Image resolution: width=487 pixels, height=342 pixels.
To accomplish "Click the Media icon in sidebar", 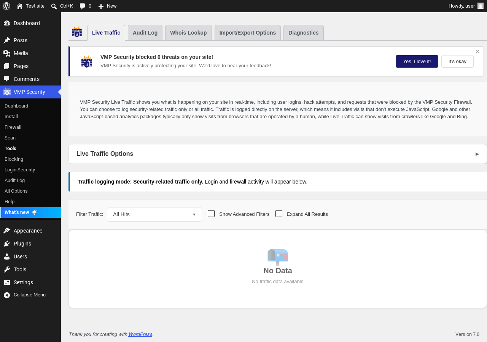I will click(x=7, y=53).
